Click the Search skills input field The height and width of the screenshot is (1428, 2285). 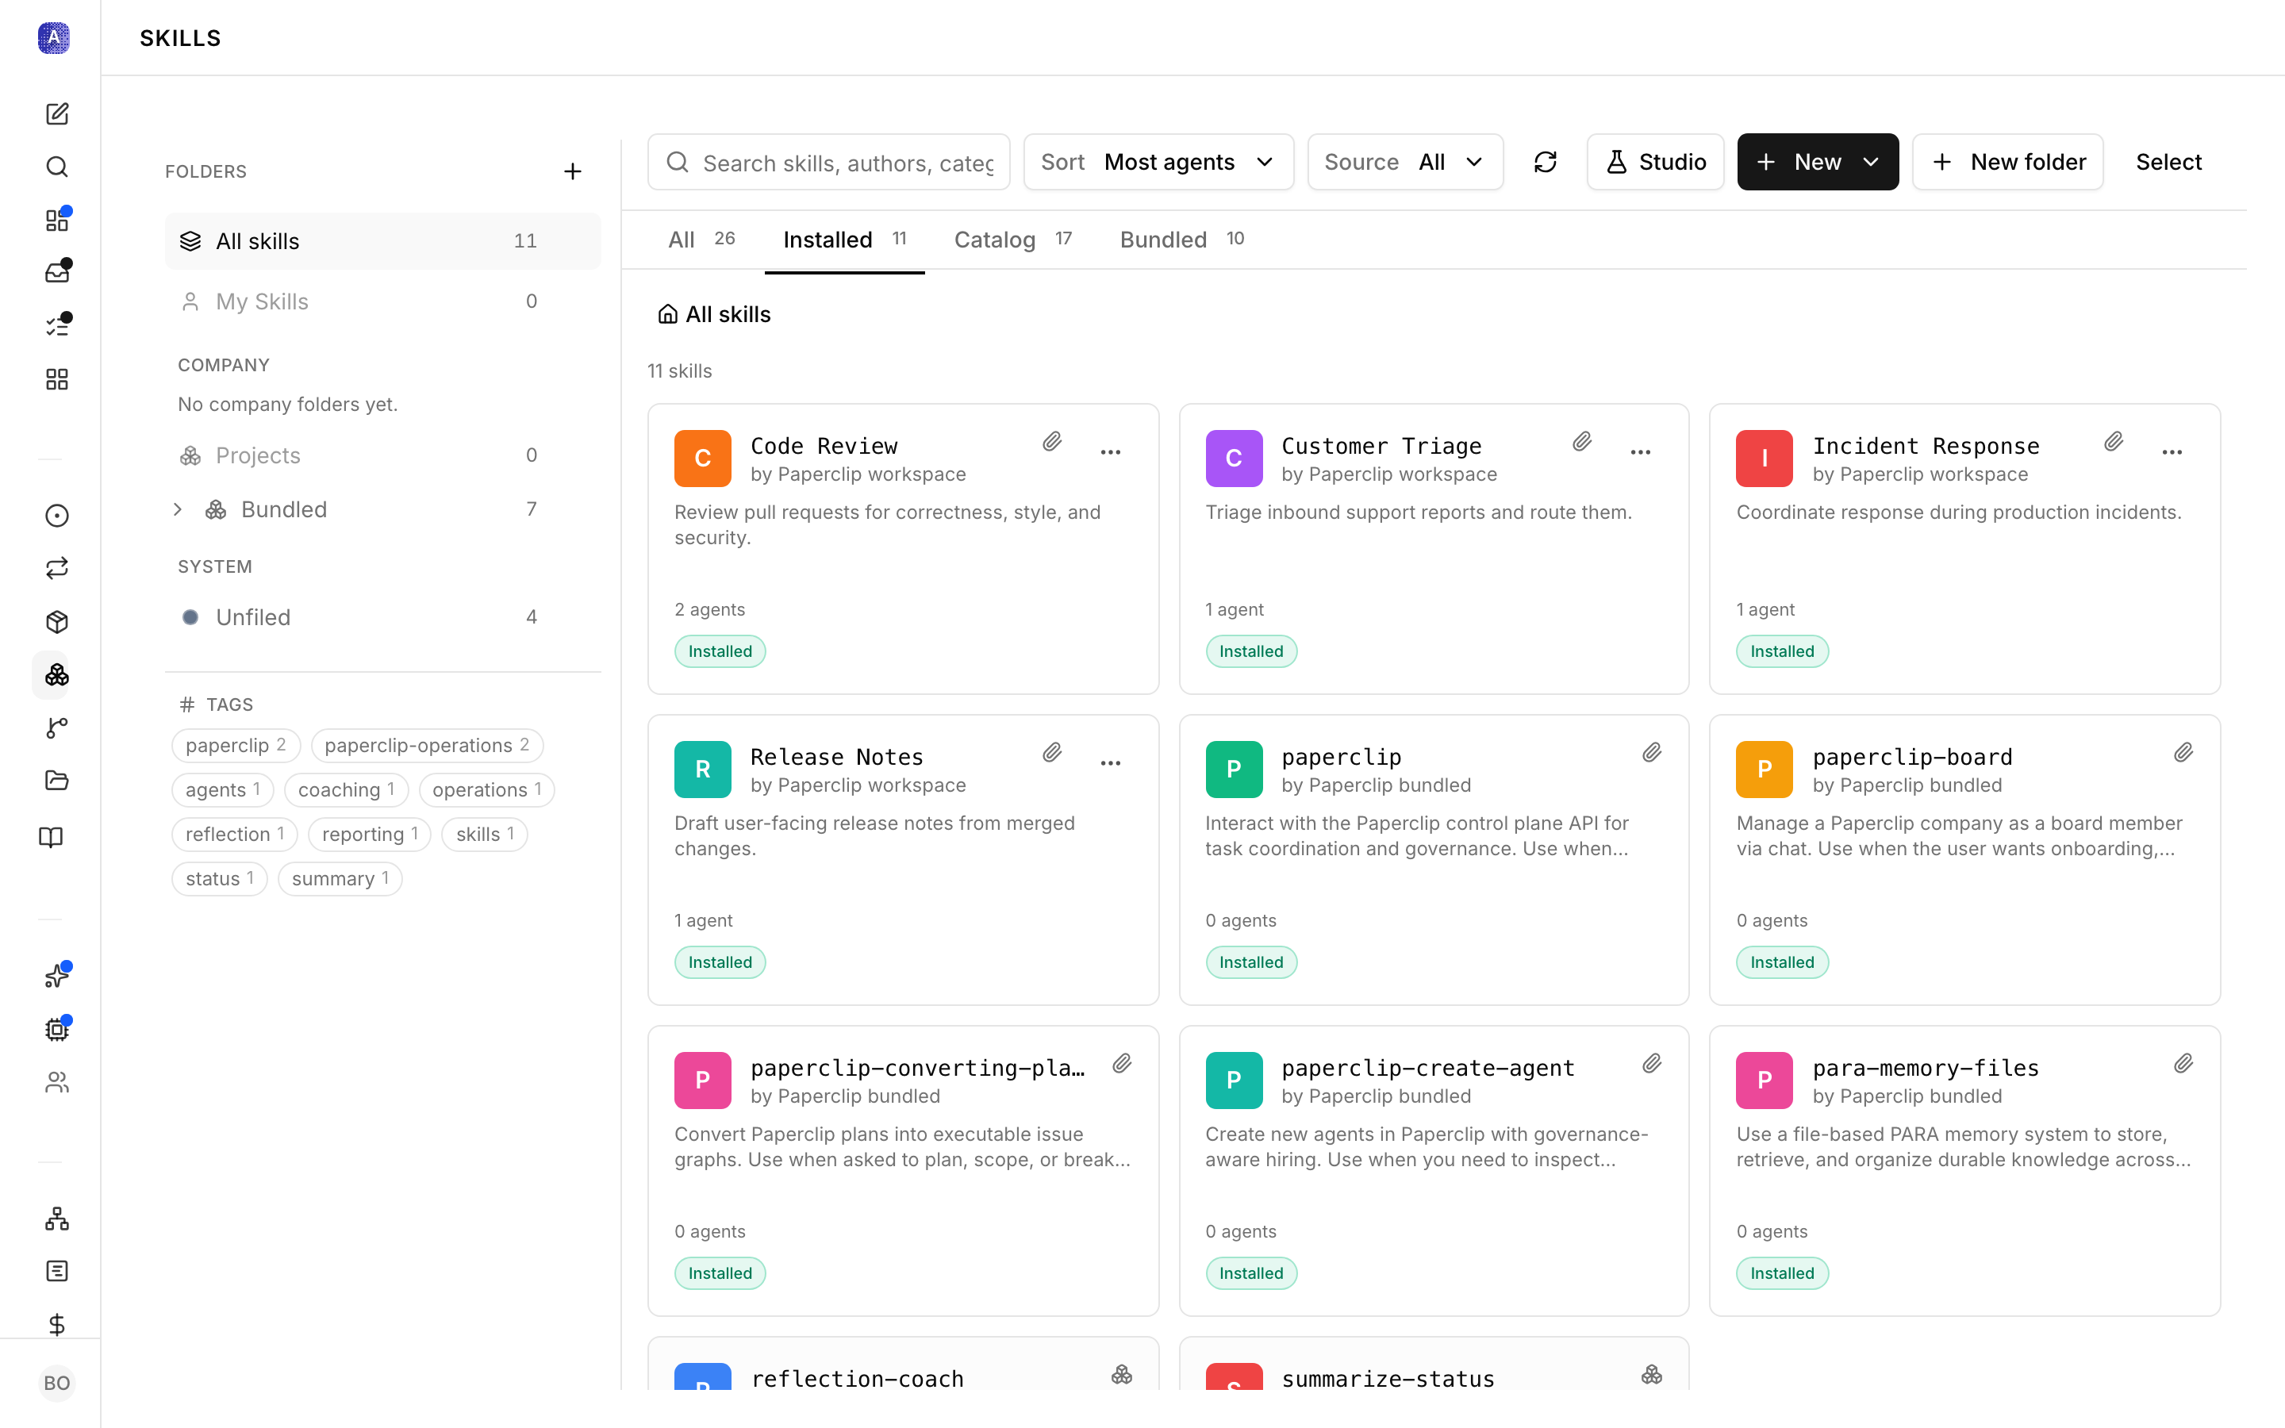(829, 163)
